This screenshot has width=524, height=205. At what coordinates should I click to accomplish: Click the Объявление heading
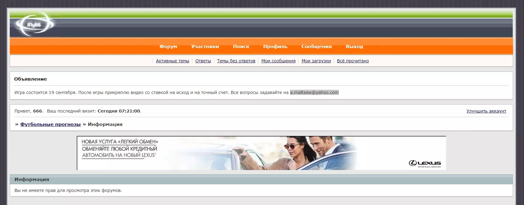[30, 79]
